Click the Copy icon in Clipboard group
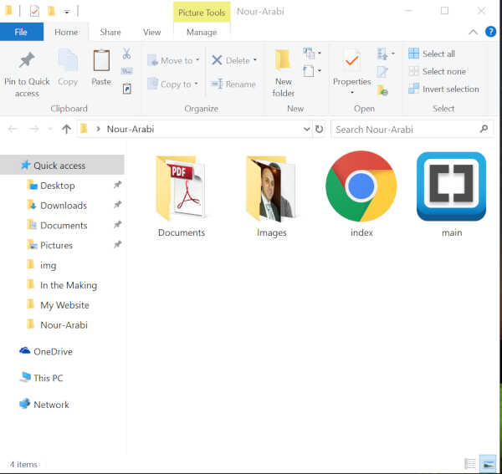The width and height of the screenshot is (502, 474). (68, 60)
